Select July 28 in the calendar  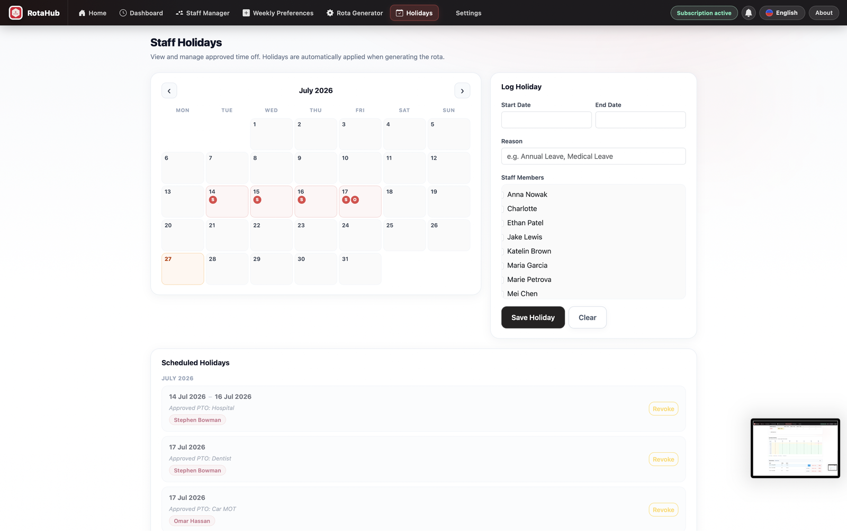[227, 269]
